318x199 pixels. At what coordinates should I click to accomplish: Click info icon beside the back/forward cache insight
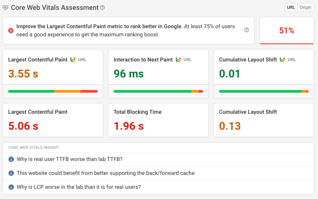pos(11,173)
